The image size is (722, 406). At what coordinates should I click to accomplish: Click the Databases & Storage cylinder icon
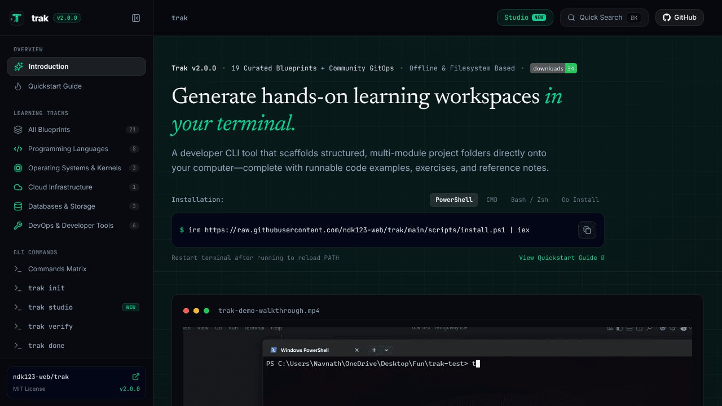[18, 206]
